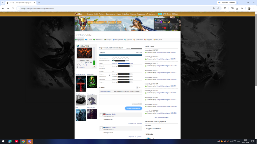Click the grid icon in the user panel
This screenshot has height=144, width=257.
click(x=177, y=20)
